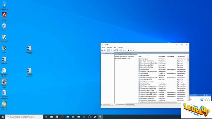
Task: Select the NVIDIA NetworkService Container row
Action: tap(163, 97)
